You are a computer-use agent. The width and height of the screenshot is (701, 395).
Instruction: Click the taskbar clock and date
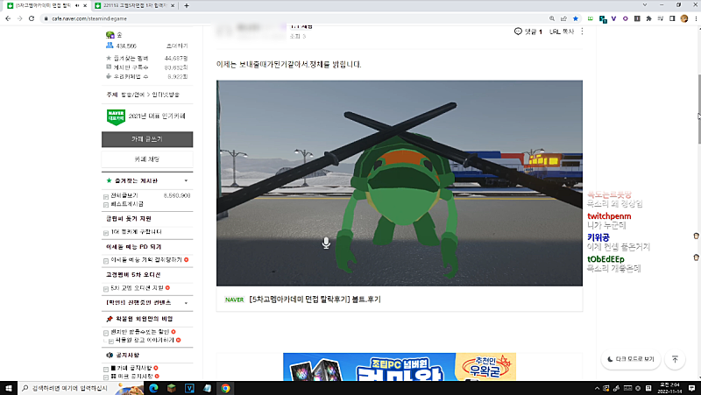pos(670,388)
